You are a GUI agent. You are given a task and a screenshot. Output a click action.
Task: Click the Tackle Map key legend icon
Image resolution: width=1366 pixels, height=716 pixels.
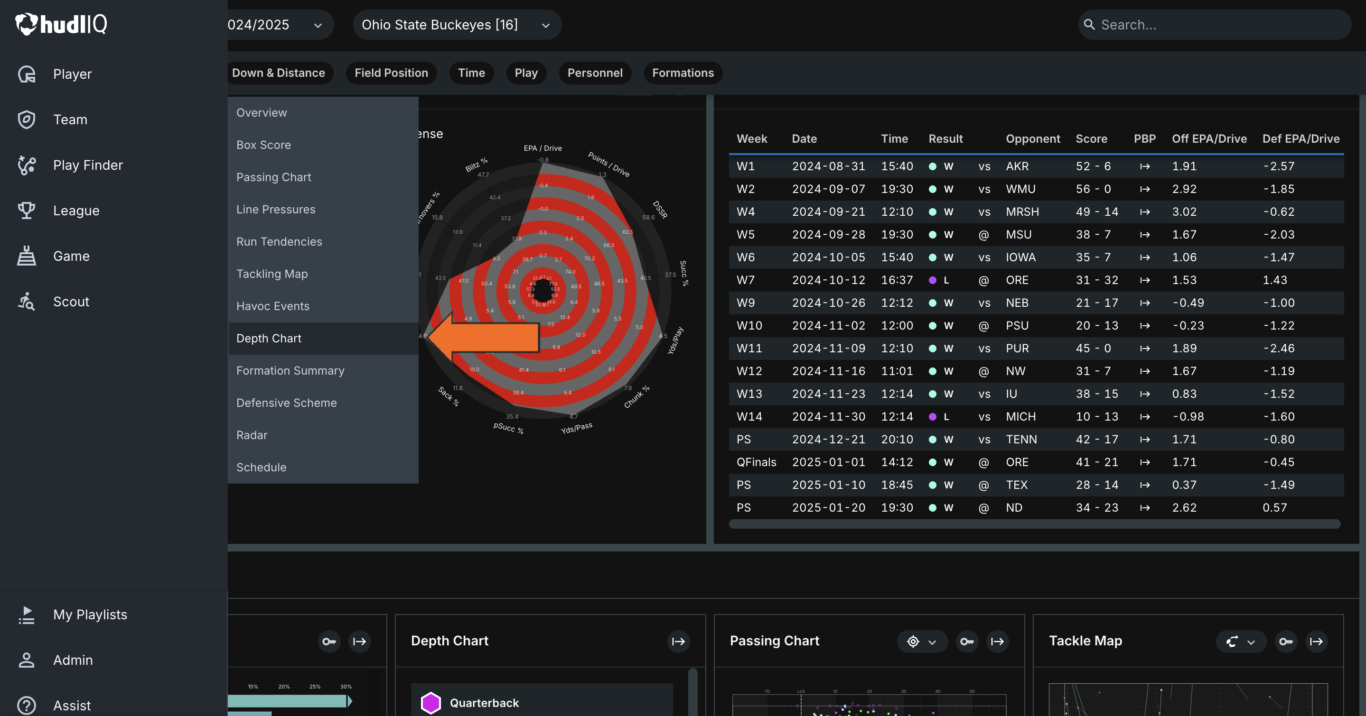1286,642
